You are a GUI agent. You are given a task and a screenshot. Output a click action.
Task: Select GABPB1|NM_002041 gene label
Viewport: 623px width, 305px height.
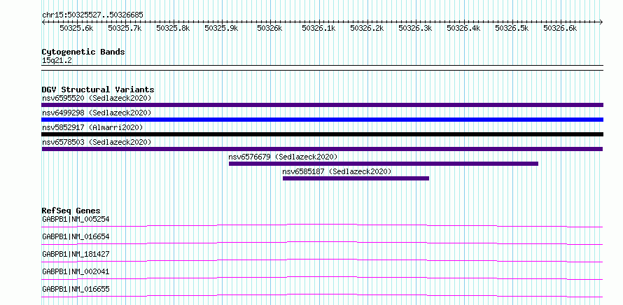coord(76,271)
